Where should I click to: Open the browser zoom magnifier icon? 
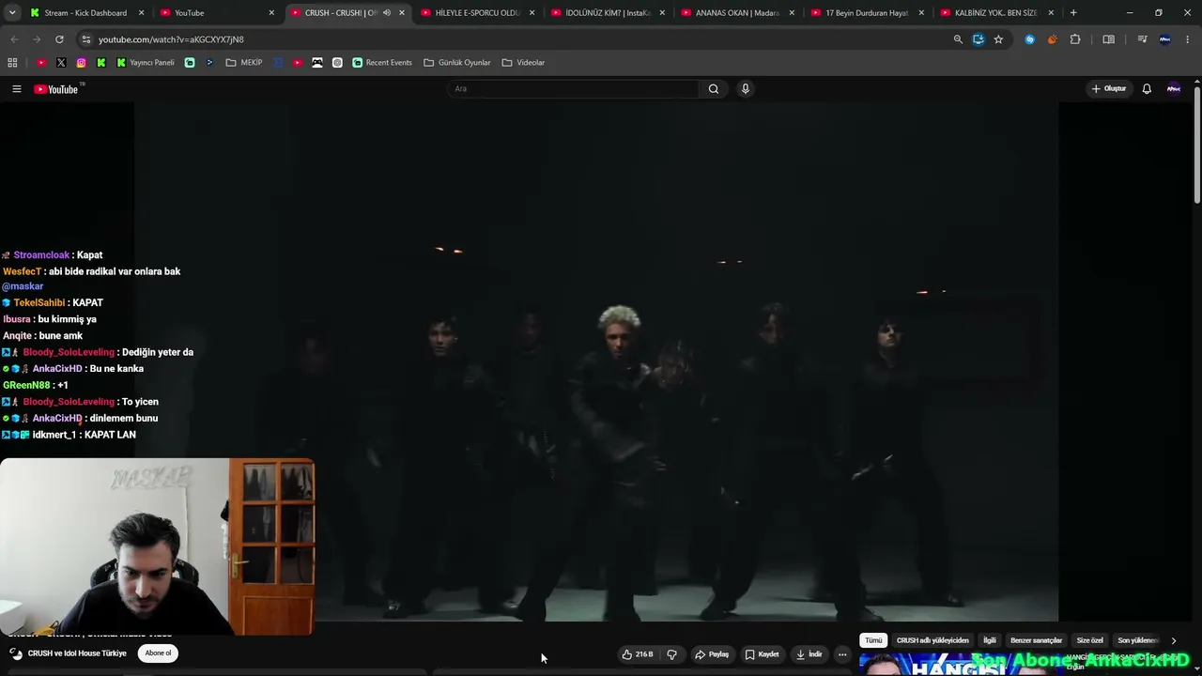[958, 39]
